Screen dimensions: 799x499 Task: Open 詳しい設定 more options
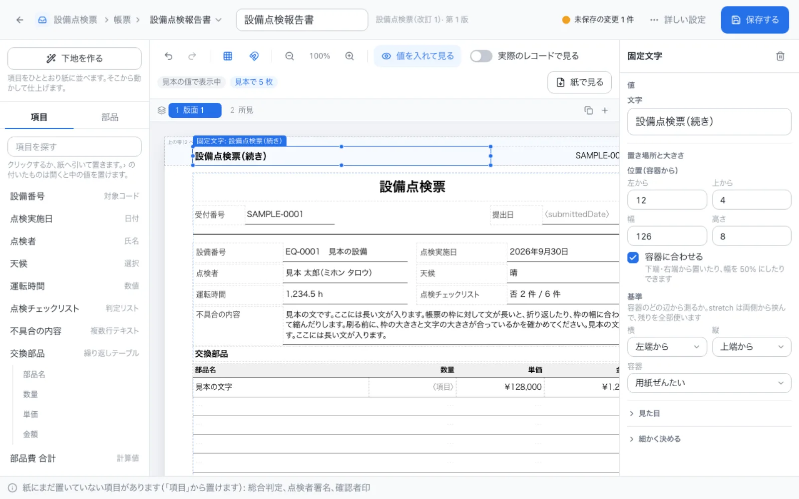click(678, 20)
